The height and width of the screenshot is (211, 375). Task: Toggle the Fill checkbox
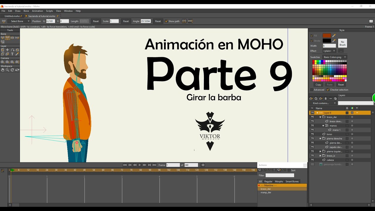coord(312,35)
